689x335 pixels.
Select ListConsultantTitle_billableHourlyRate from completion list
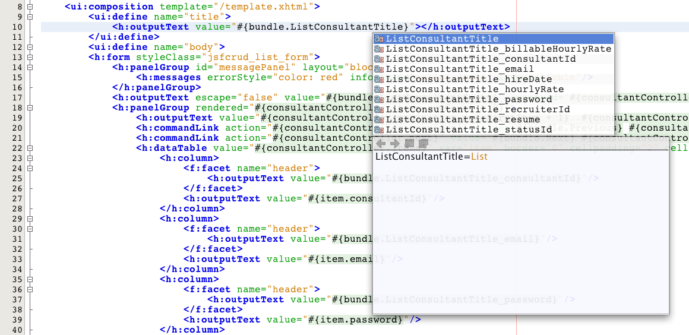[x=498, y=49]
